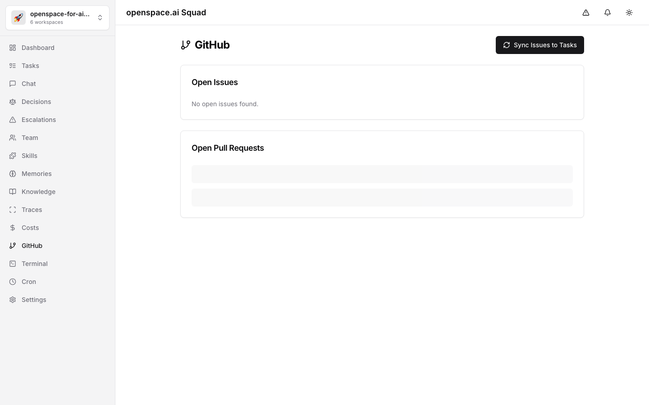649x405 pixels.
Task: Select the Costs dollar icon
Action: click(x=13, y=228)
